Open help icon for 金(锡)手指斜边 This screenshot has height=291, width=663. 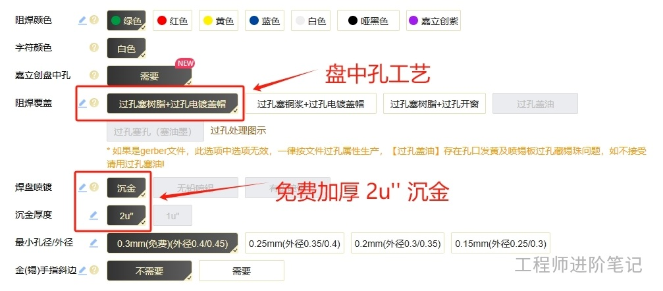point(94,270)
